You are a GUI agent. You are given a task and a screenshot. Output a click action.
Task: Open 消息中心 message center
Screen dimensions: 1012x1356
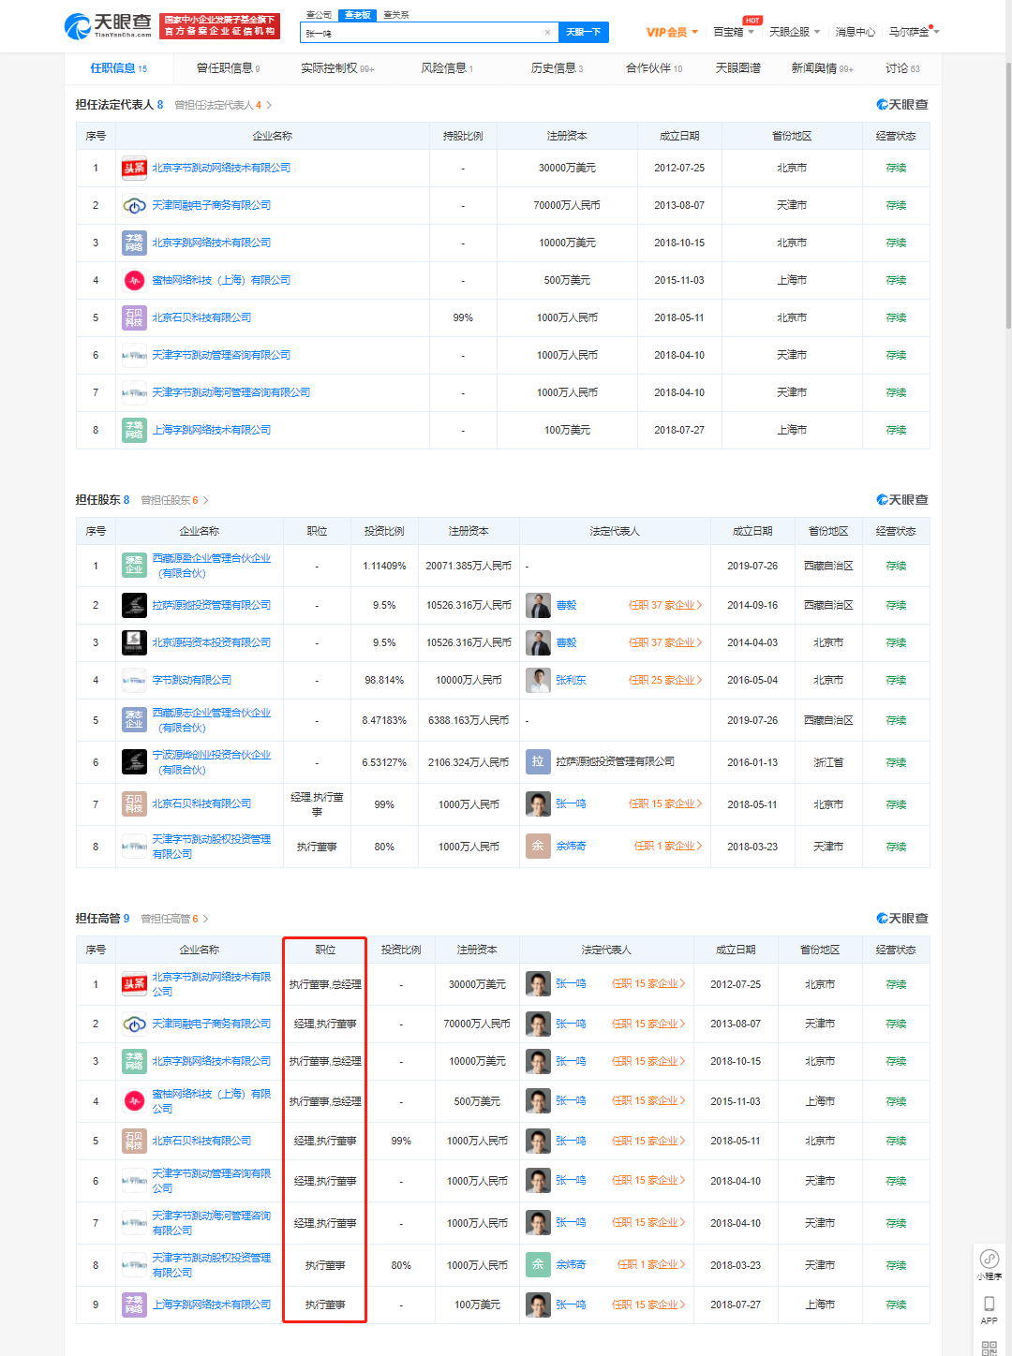pyautogui.click(x=855, y=32)
